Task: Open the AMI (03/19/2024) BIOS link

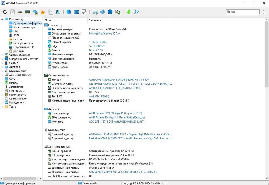Action: [99, 97]
